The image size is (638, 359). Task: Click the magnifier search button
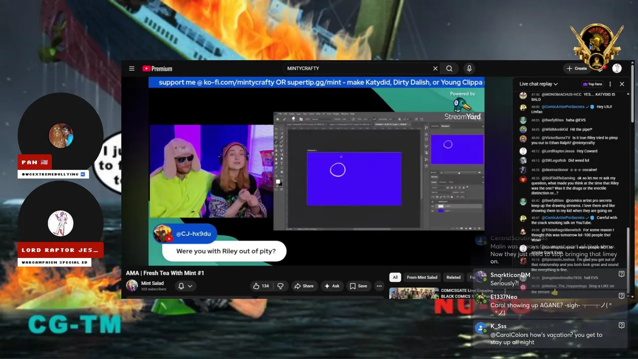(449, 69)
